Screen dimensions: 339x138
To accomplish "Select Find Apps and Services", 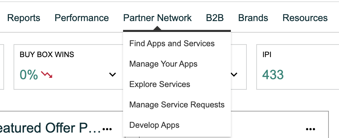I will (172, 44).
